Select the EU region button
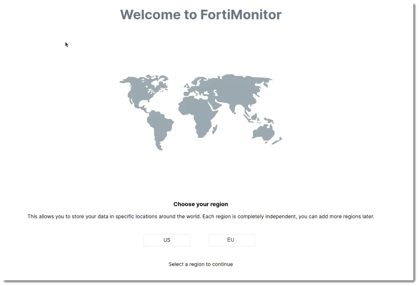This screenshot has height=286, width=419. point(231,240)
